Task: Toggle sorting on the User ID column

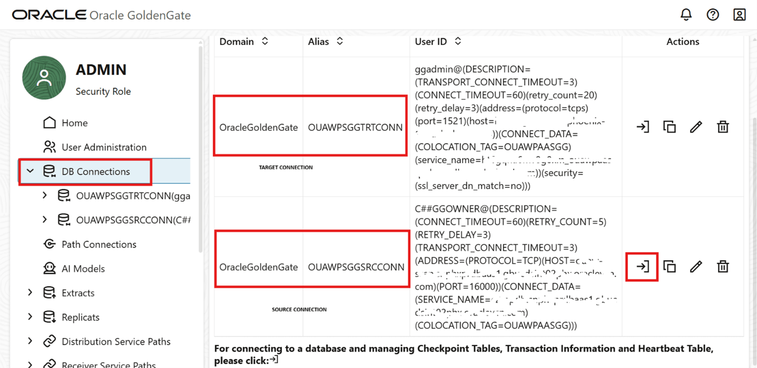Action: click(x=457, y=42)
